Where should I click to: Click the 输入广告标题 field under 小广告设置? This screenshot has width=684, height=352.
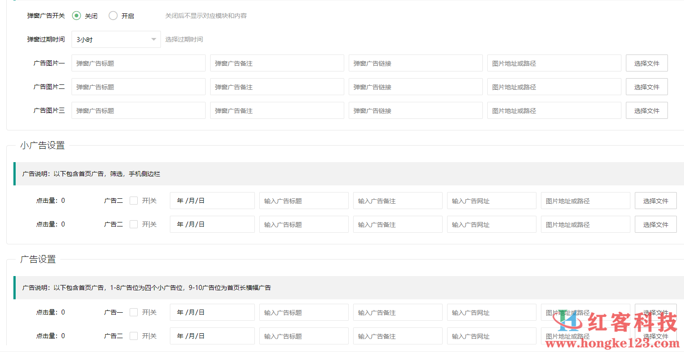[304, 200]
